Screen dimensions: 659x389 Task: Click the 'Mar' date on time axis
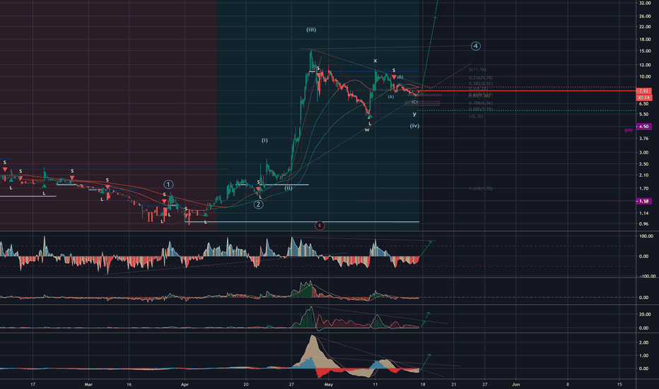(88, 384)
